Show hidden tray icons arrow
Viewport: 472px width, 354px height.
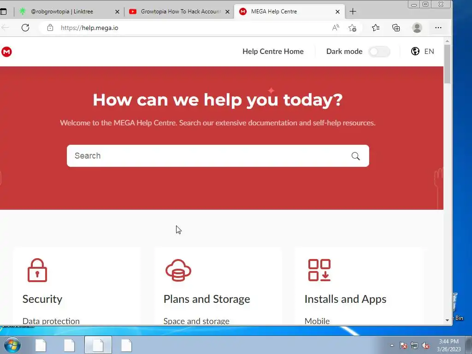[x=392, y=345]
